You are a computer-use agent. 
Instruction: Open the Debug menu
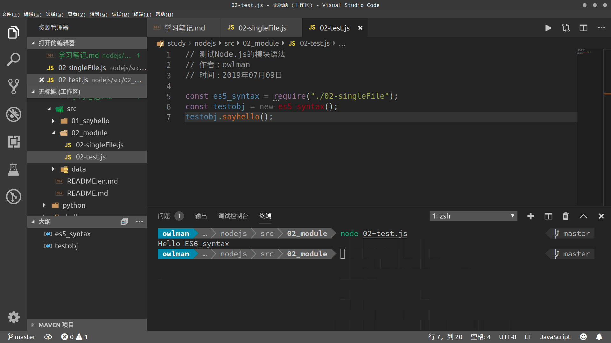pyautogui.click(x=121, y=14)
